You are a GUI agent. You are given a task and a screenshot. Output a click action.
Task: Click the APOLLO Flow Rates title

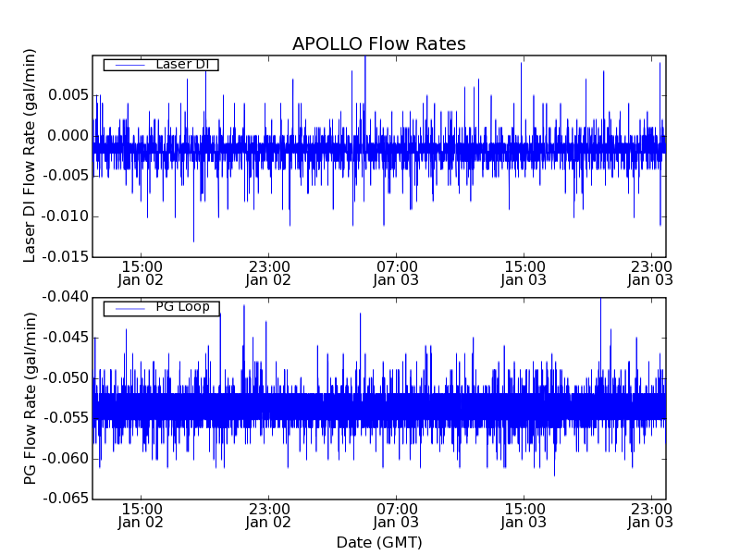(x=379, y=43)
